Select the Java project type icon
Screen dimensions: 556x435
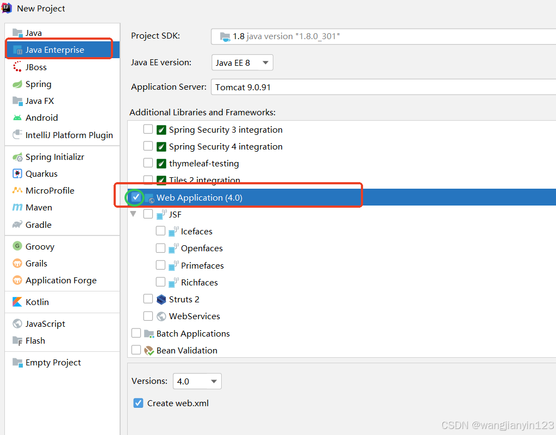pyautogui.click(x=17, y=33)
